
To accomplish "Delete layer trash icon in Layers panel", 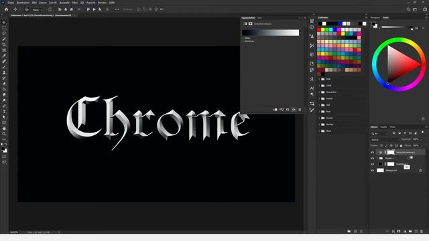I will pyautogui.click(x=422, y=232).
